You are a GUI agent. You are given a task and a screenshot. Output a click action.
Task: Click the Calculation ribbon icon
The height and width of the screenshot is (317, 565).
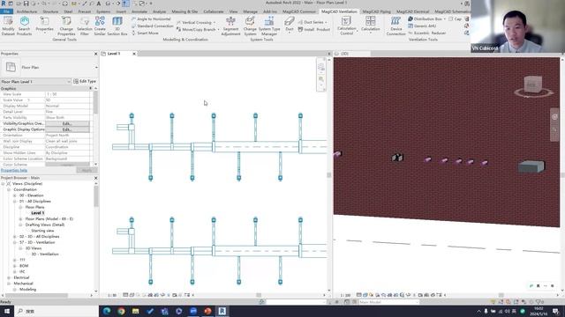coord(371,25)
